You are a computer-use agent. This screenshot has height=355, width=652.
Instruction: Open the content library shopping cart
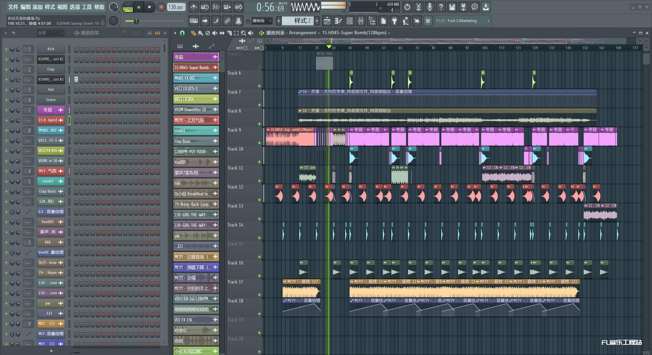point(428,21)
